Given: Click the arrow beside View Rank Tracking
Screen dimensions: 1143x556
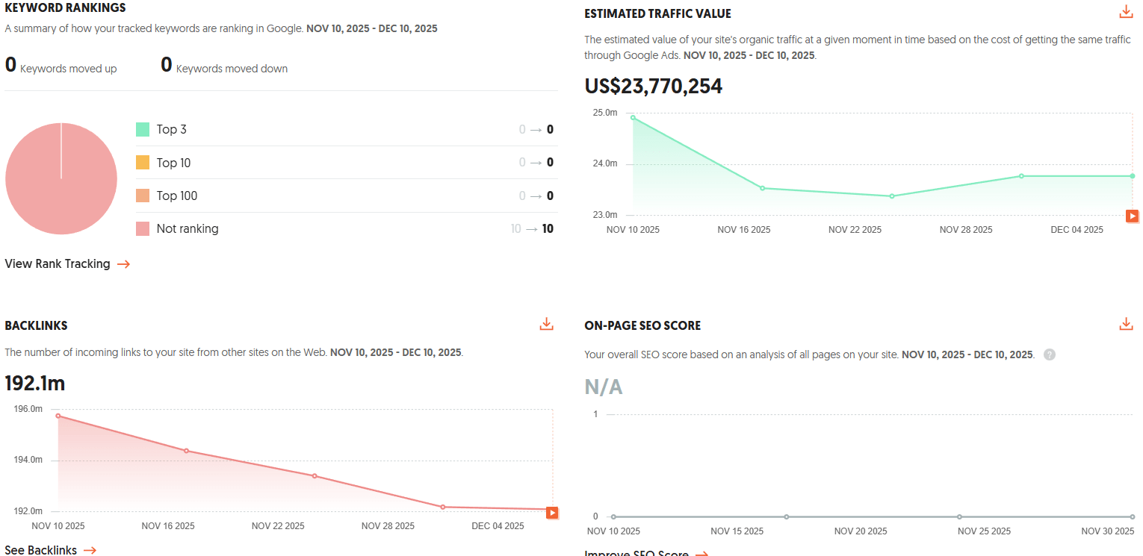Looking at the screenshot, I should 126,263.
